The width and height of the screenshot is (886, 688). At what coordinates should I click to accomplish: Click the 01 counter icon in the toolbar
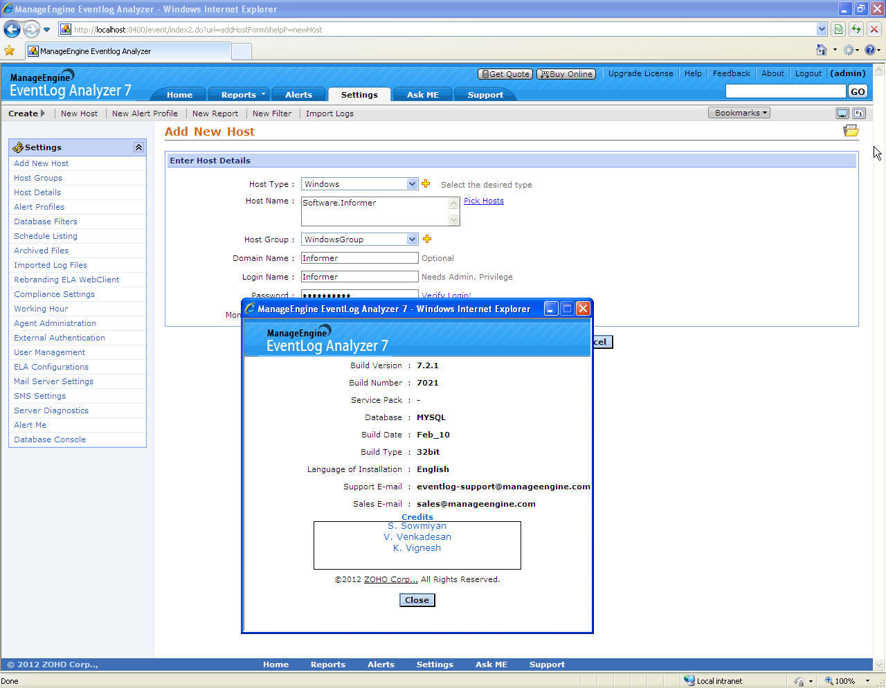point(859,113)
